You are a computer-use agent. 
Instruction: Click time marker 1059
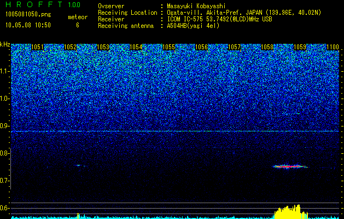300,47
